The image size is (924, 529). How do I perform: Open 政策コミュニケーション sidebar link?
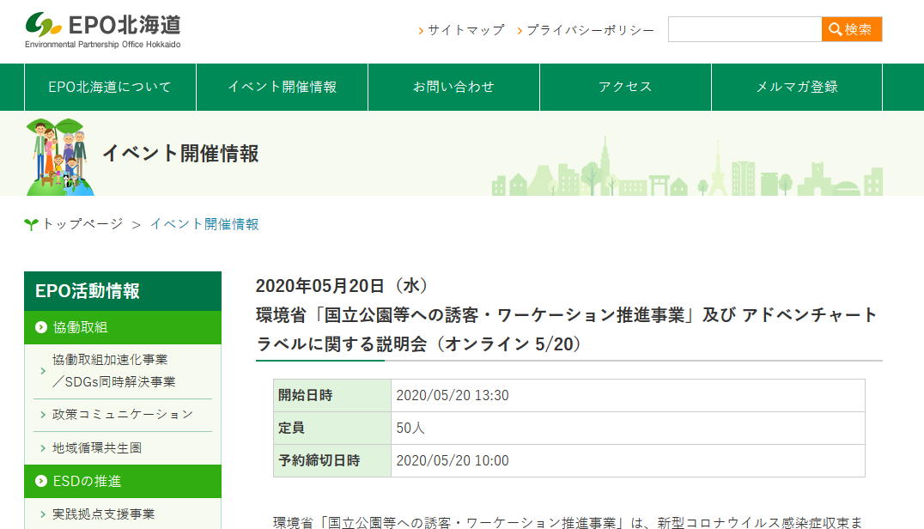[123, 415]
